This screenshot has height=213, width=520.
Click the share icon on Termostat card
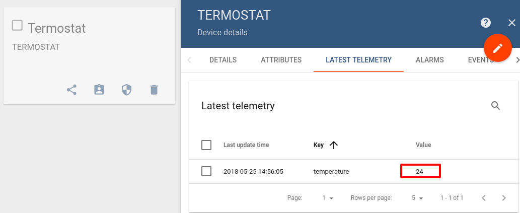[71, 90]
